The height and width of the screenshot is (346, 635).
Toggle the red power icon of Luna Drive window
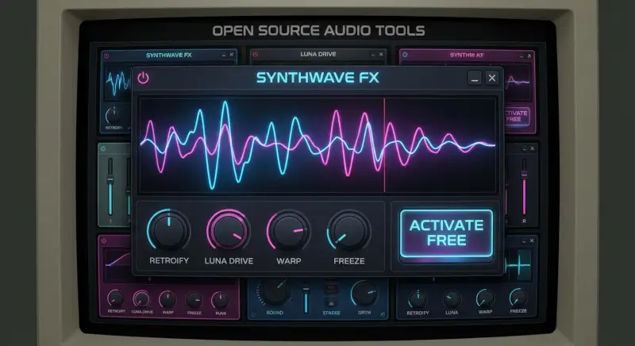tap(255, 54)
